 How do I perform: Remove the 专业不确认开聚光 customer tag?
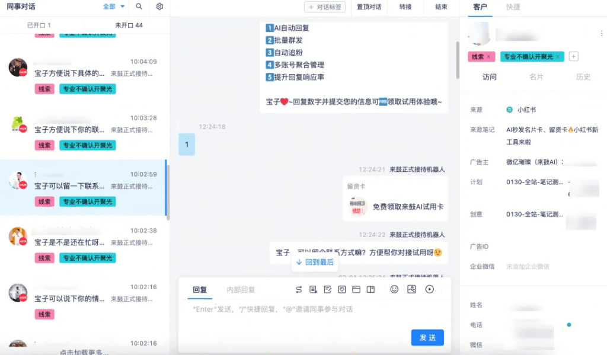pos(558,57)
